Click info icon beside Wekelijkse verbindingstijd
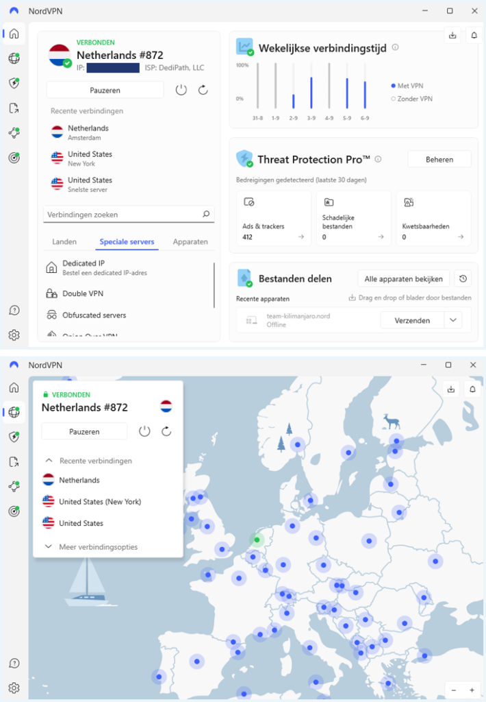 tap(395, 47)
